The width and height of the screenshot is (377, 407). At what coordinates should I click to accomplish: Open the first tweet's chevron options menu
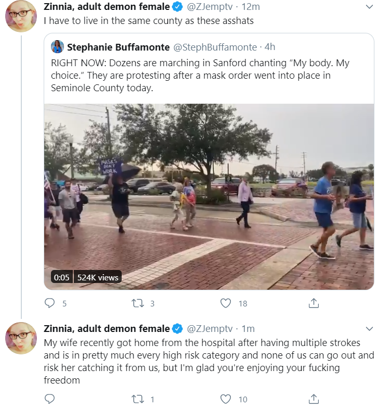point(369,7)
